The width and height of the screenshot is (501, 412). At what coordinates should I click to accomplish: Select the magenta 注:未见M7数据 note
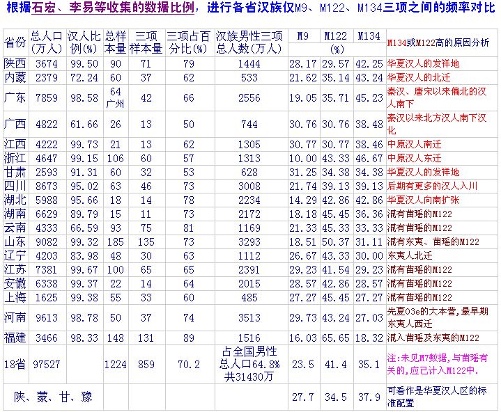point(438,365)
